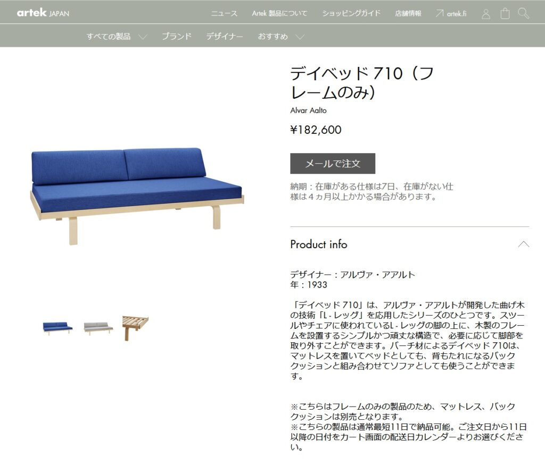This screenshot has height=465, width=545.
Task: Select the grey daybed thumbnail
Action: coord(98,328)
